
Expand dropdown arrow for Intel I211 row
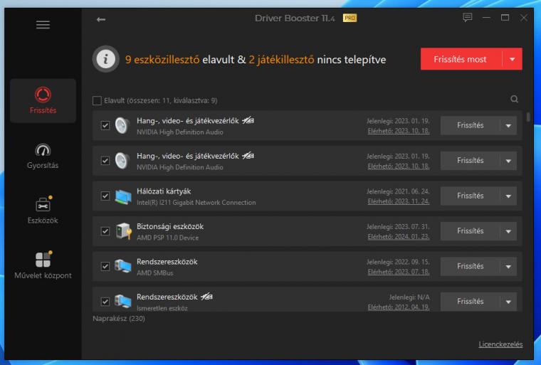tap(508, 196)
